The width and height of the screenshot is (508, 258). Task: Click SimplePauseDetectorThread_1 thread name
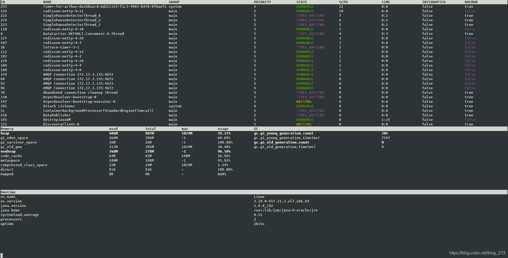tap(72, 25)
